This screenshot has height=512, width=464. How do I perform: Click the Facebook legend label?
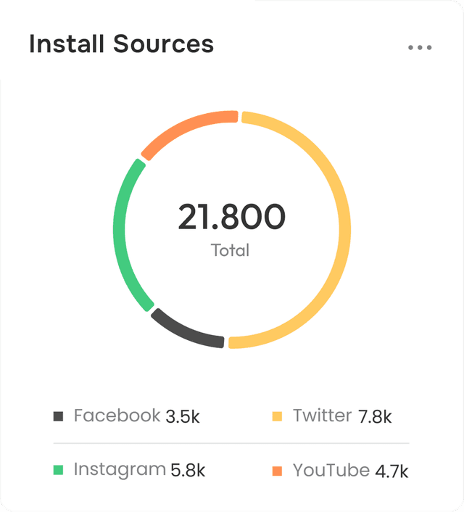point(117,416)
